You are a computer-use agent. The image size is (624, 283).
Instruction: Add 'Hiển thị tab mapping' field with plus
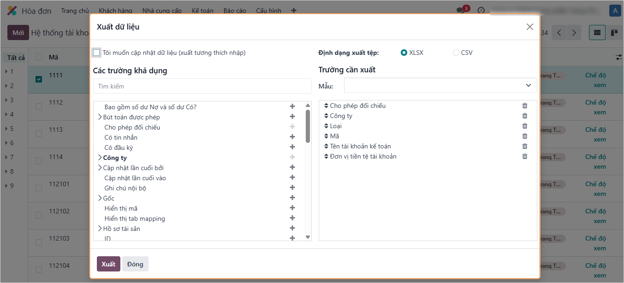[x=292, y=218]
